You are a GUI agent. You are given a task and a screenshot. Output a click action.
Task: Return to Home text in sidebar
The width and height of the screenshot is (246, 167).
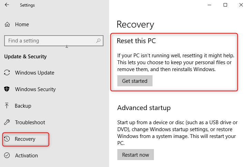point(22,24)
